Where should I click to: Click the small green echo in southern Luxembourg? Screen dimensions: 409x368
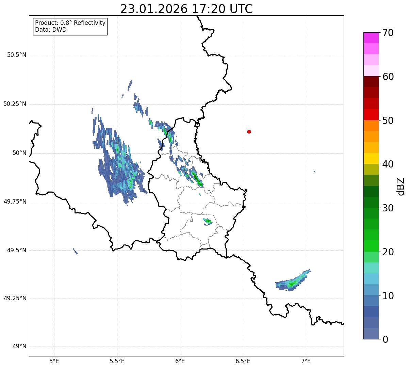[x=208, y=221]
